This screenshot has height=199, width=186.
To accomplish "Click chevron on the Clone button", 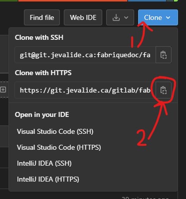I will pos(168,17).
